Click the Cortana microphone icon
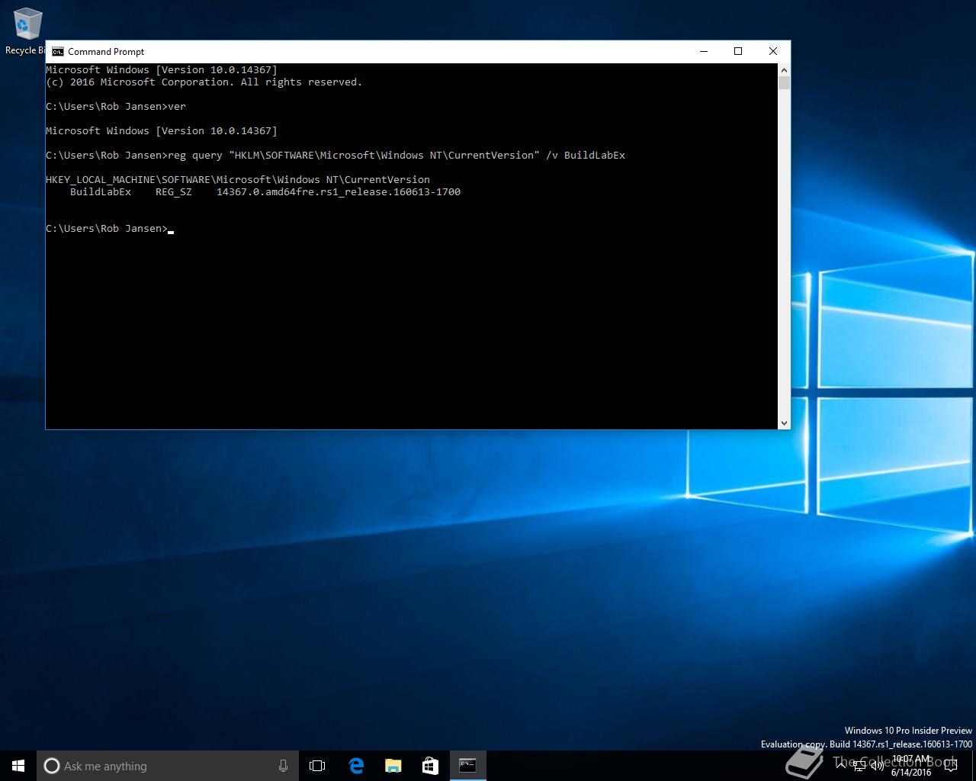The width and height of the screenshot is (976, 781). click(x=283, y=766)
